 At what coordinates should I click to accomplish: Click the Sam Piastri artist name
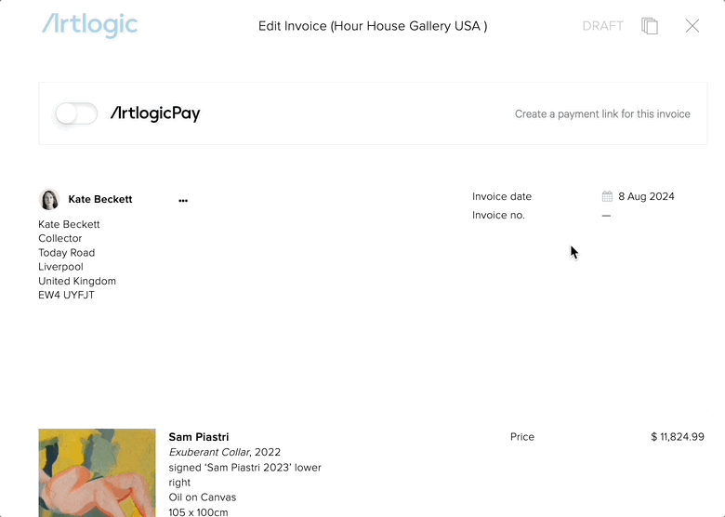[199, 437]
